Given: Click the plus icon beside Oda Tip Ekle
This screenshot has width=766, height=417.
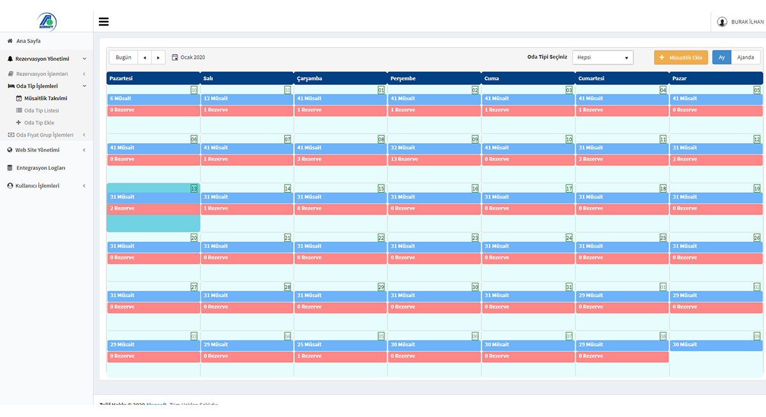Looking at the screenshot, I should pos(19,123).
